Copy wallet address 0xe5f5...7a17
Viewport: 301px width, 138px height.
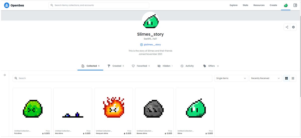point(150,39)
